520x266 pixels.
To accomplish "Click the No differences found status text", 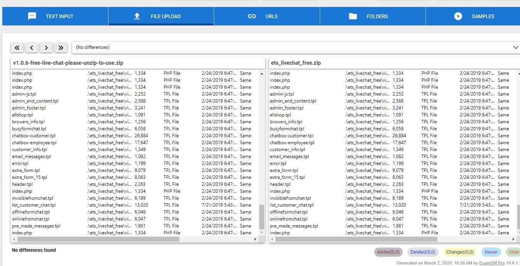I will tap(34, 250).
